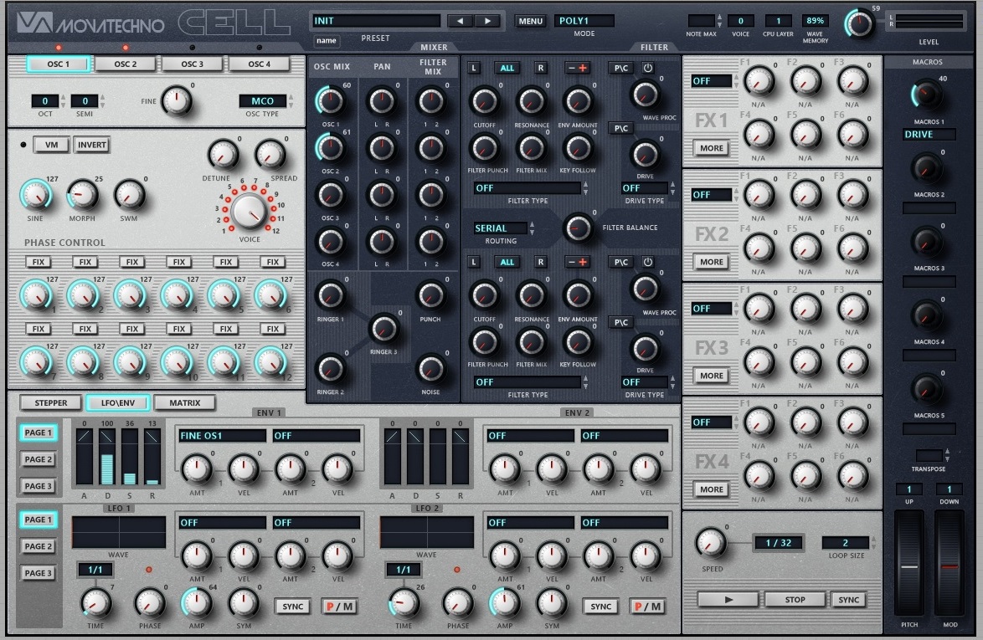Open the MATRIX tab
The width and height of the screenshot is (983, 640).
pyautogui.click(x=185, y=402)
